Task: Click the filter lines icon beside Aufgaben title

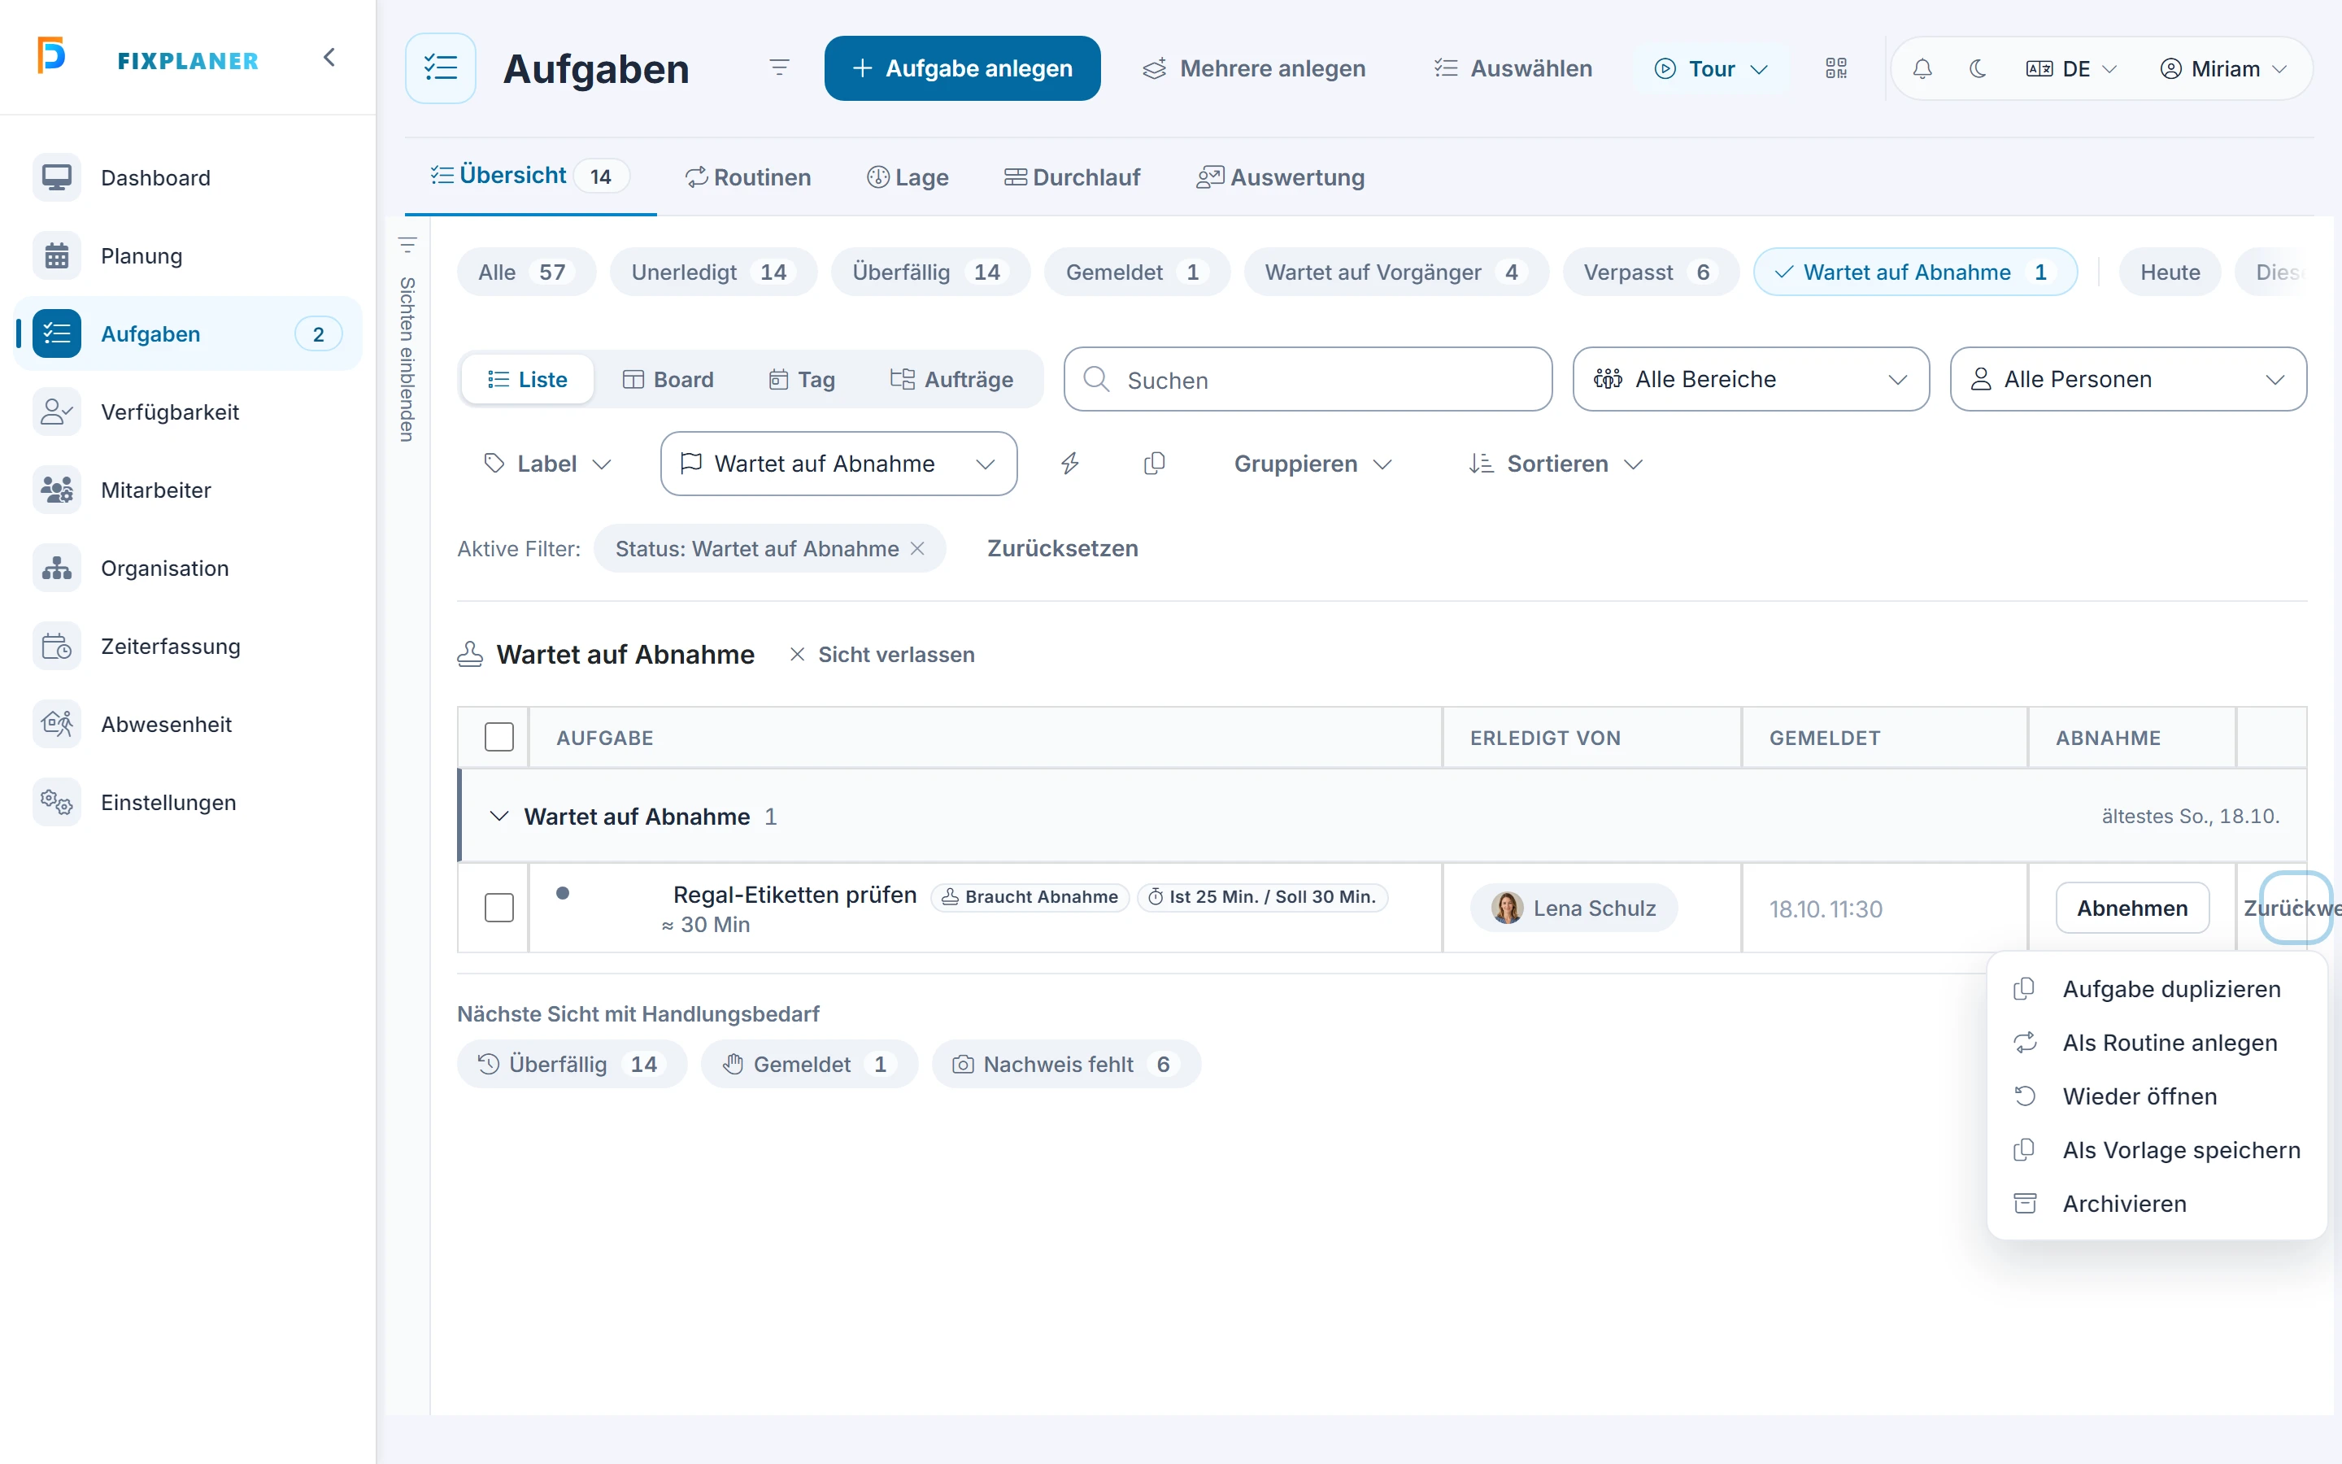Action: click(779, 68)
